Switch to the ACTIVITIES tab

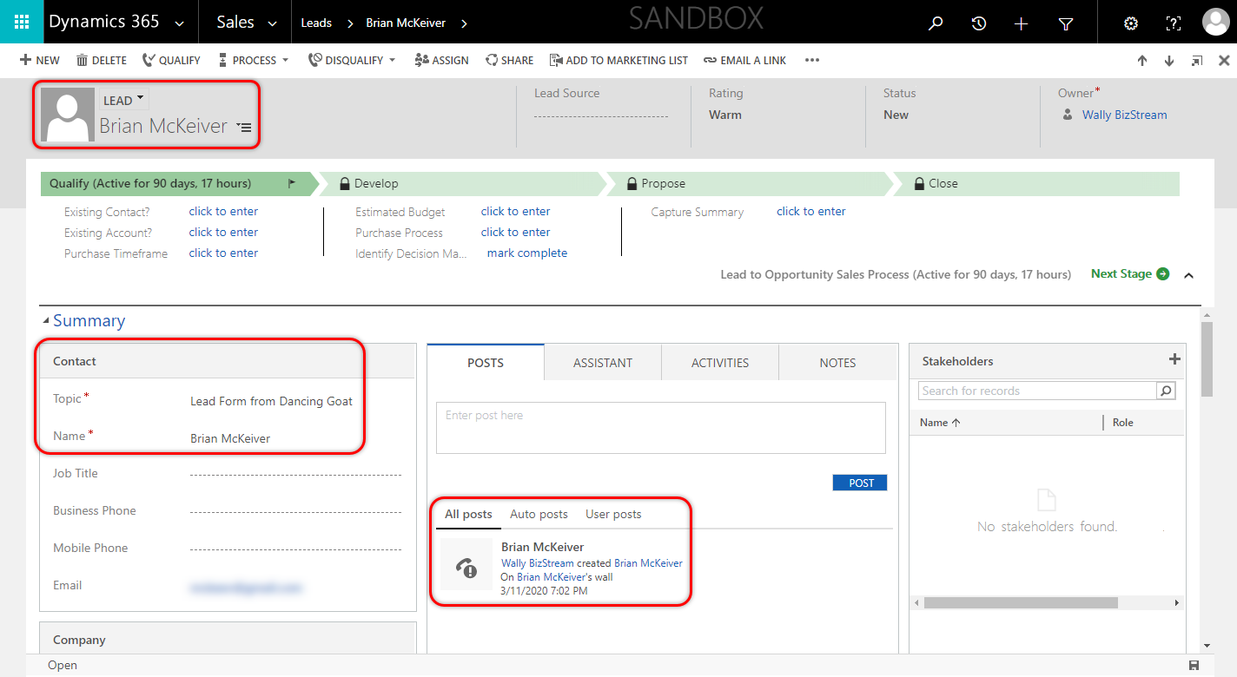720,363
